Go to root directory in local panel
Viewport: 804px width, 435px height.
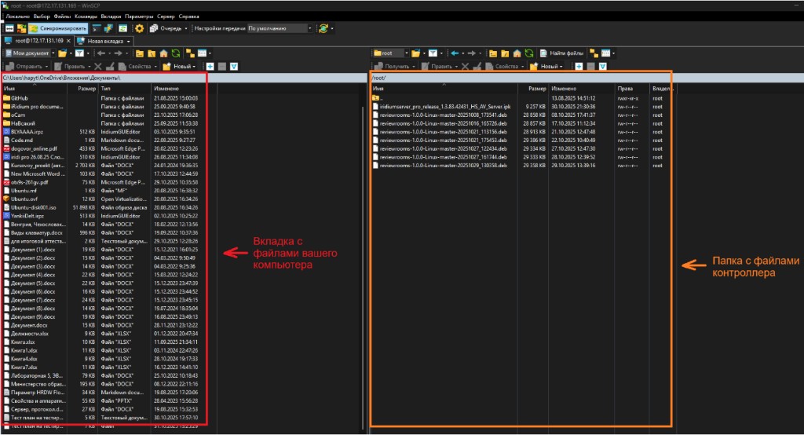pos(152,53)
